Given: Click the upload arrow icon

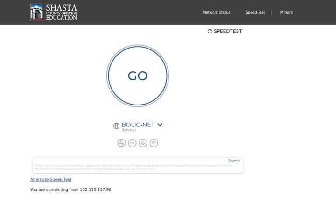Looking at the screenshot, I should pos(154,143).
